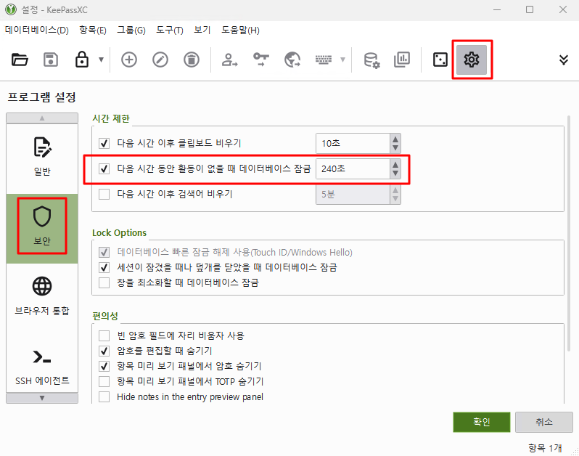
Task: Click the 취소 button
Action: tap(543, 422)
